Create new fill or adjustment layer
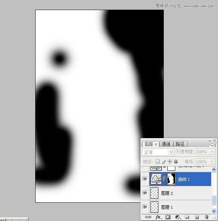 (177, 217)
